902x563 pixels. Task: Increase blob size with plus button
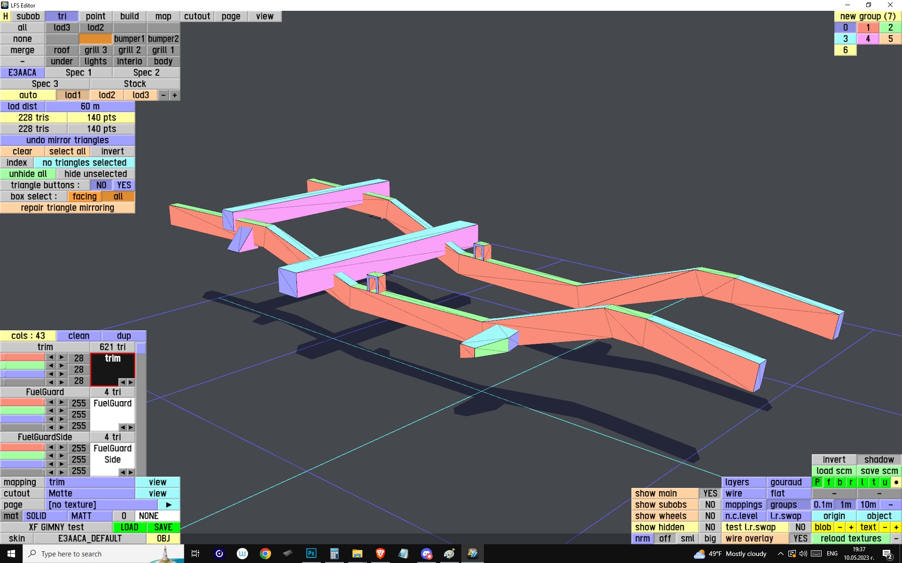[x=851, y=527]
